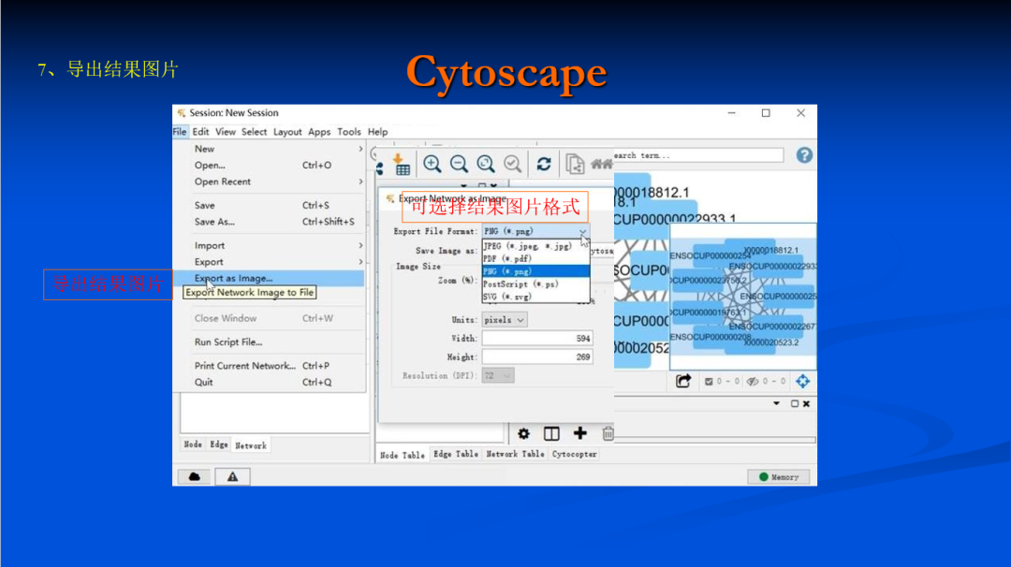The height and width of the screenshot is (567, 1011).
Task: Click the Height input field
Action: tap(537, 357)
